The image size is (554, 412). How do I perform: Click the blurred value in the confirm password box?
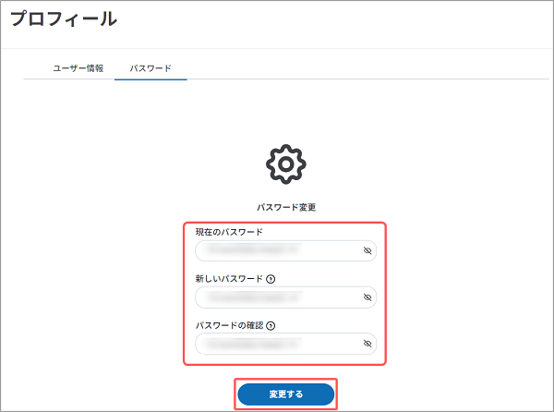click(x=253, y=344)
